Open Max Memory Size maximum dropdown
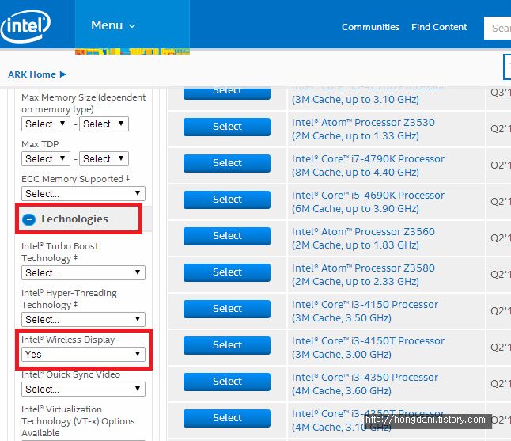Image resolution: width=511 pixels, height=441 pixels. pos(104,124)
